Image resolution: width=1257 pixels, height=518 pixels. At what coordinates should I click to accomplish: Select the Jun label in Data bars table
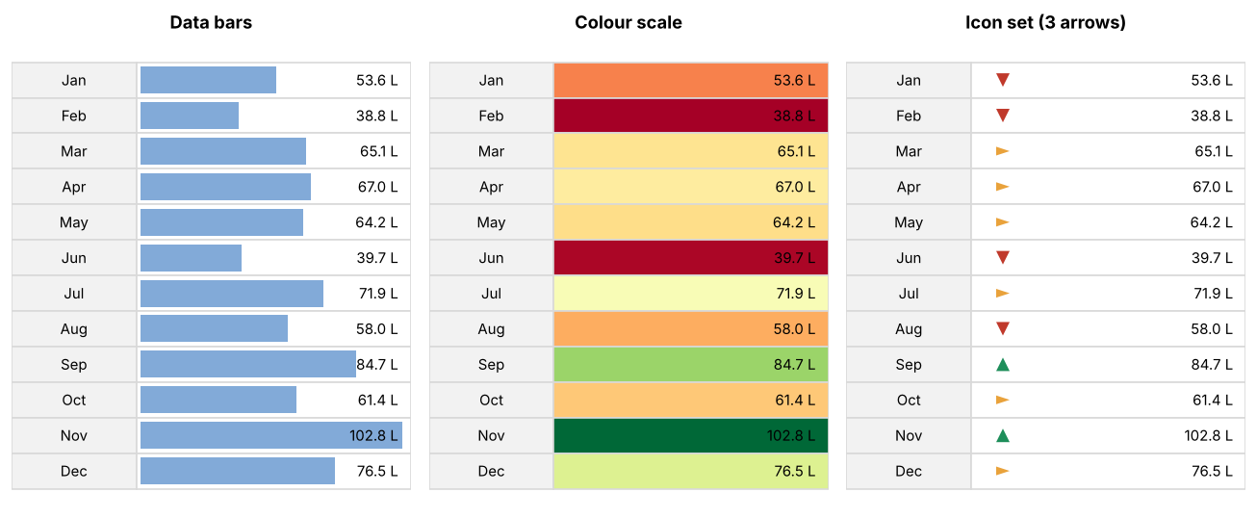pos(74,258)
